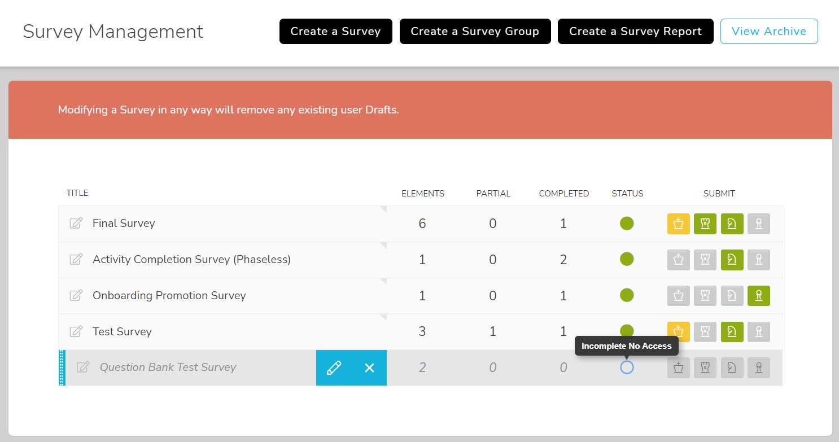
Task: Expand the corner triangle on Test Survey row
Action: tap(384, 317)
